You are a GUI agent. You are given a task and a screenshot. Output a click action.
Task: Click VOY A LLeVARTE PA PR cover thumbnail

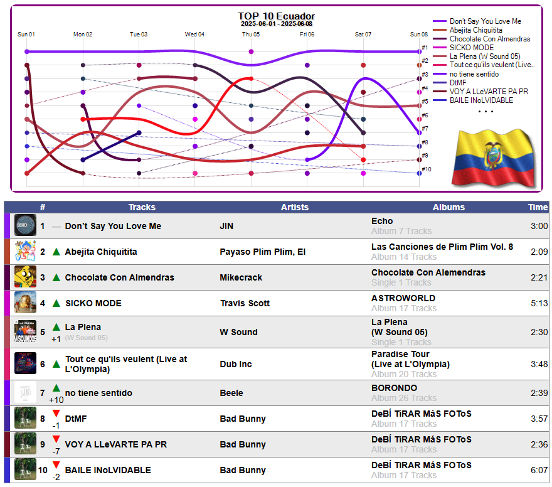(25, 444)
